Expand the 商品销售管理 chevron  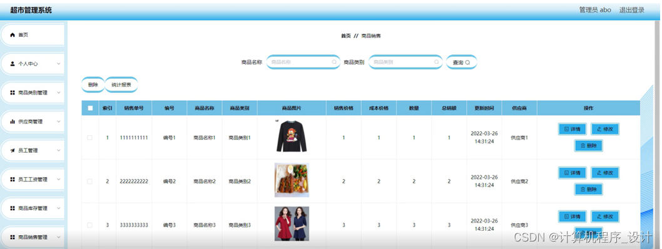[58, 237]
